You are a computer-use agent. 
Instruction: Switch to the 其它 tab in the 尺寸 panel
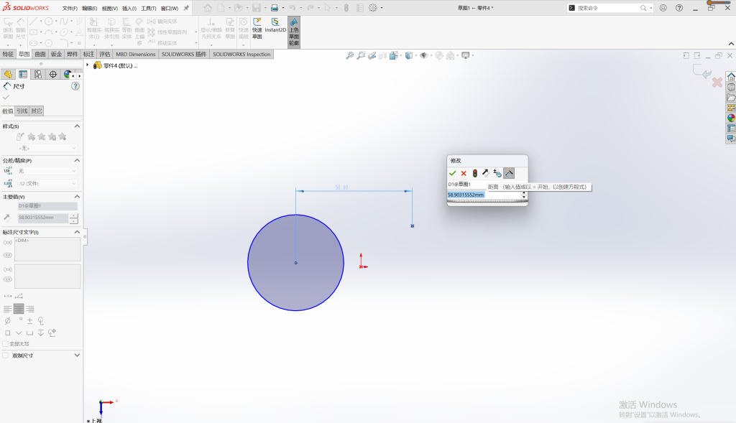click(x=37, y=111)
